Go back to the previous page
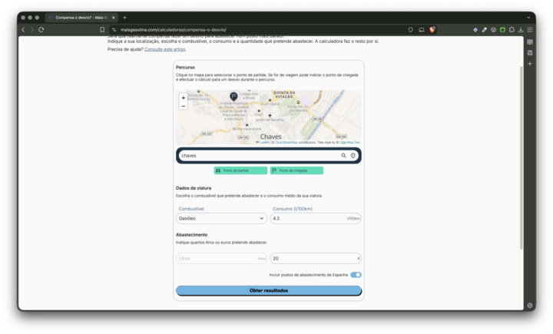The width and height of the screenshot is (553, 334). 23,30
